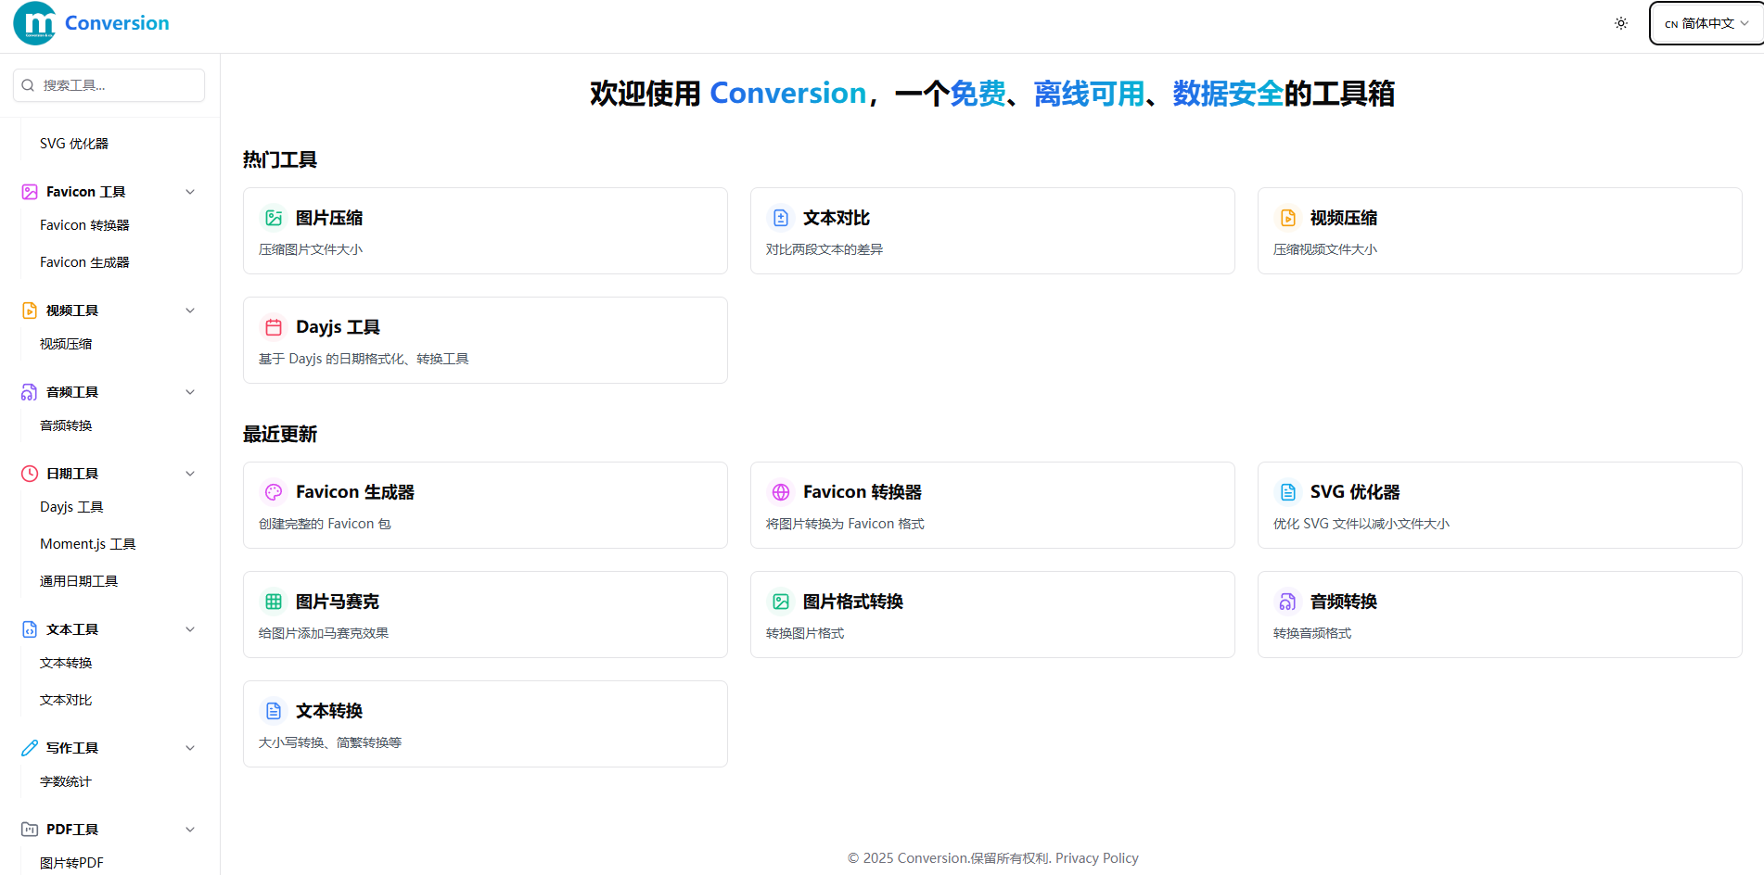Click the 图片马赛克 grid icon
Viewport: 1764px width, 875px height.
pos(274,602)
